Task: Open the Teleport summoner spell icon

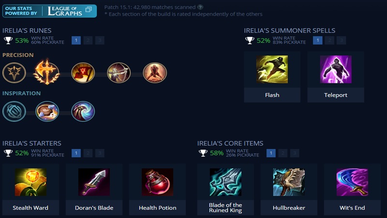Action: click(x=336, y=69)
